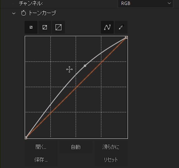
Task: Click the トーンカーブ property name
Action: tap(42, 13)
